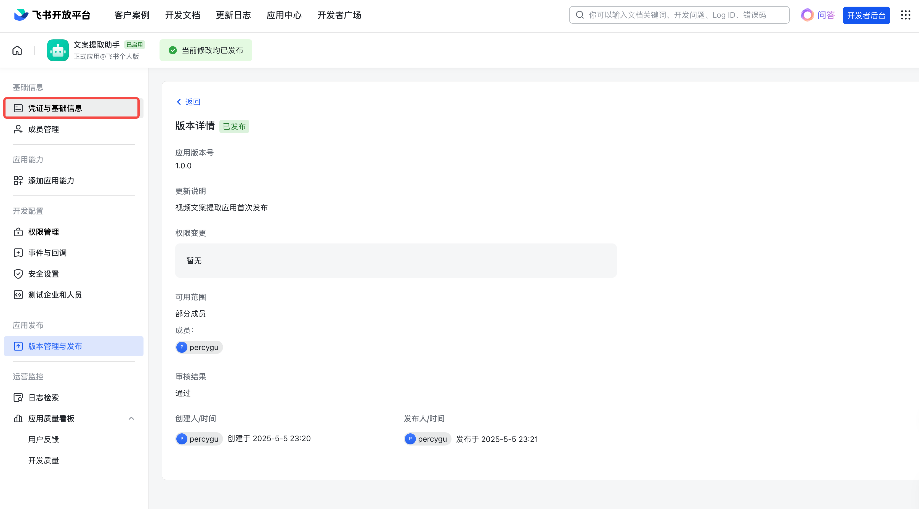Click 正式应用@飞书个人版 subtitle
Screen dimensions: 919x509
coord(106,56)
